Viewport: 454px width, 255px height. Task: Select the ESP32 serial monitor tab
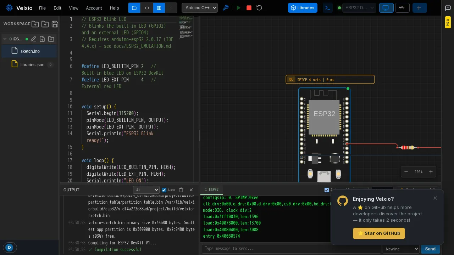[x=211, y=190]
